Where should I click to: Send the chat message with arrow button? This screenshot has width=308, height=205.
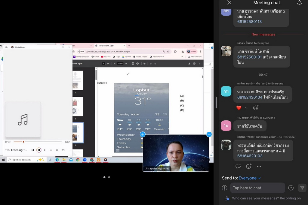(x=302, y=188)
